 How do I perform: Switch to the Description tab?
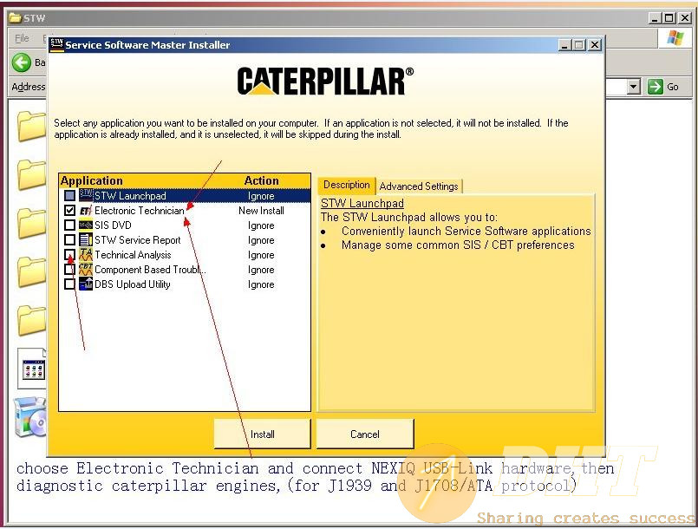pyautogui.click(x=346, y=185)
